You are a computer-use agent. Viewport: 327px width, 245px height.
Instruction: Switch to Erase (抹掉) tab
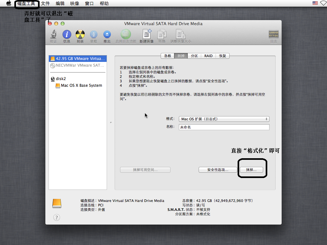[181, 56]
